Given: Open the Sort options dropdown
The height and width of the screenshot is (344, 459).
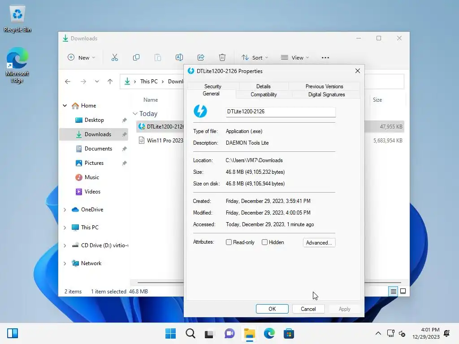Looking at the screenshot, I should [255, 58].
